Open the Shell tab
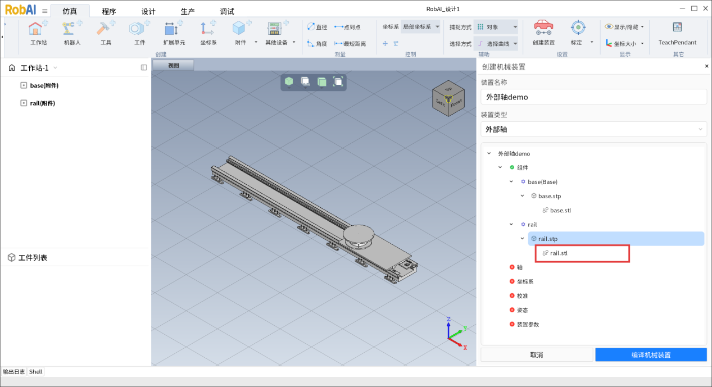712x387 pixels. (36, 371)
